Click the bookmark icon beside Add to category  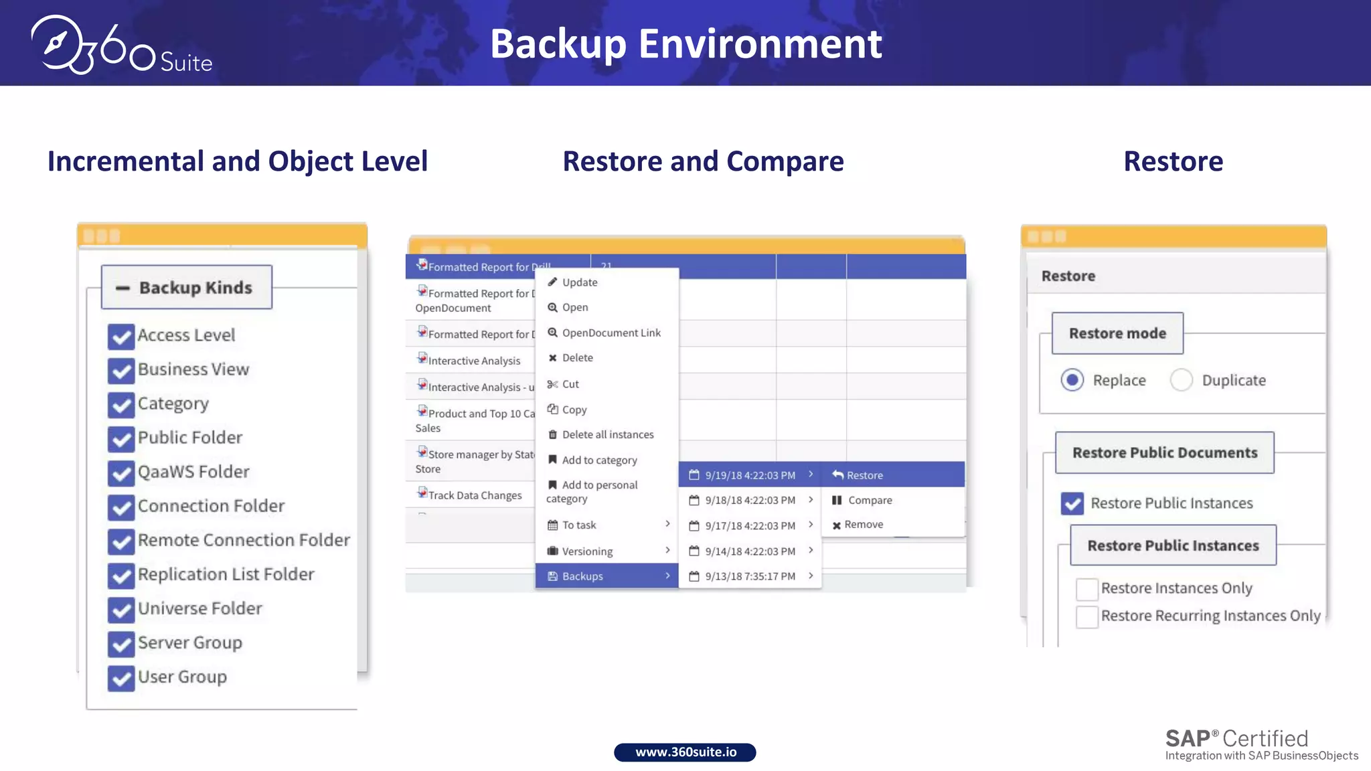click(552, 460)
